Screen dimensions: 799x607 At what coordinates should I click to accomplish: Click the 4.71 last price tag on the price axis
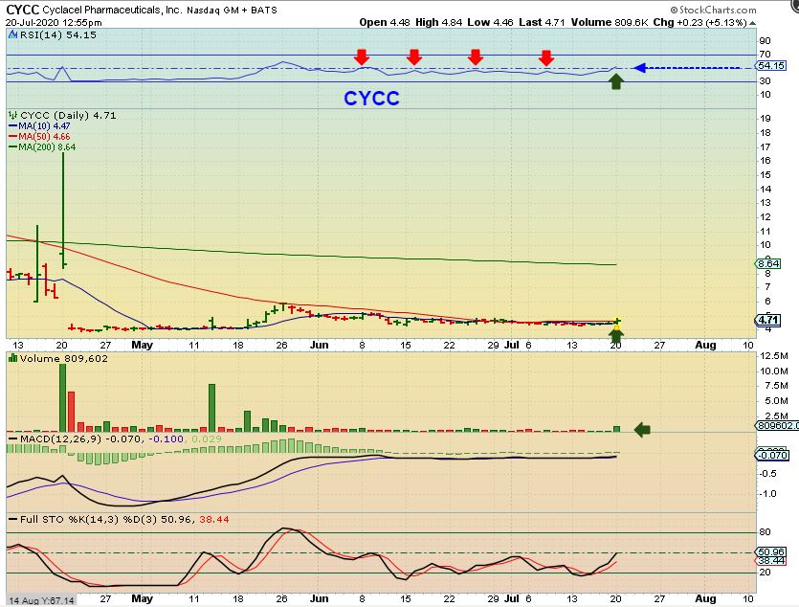(x=767, y=320)
